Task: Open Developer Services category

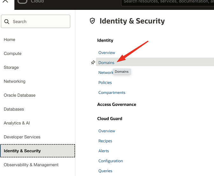Action: coord(22,137)
